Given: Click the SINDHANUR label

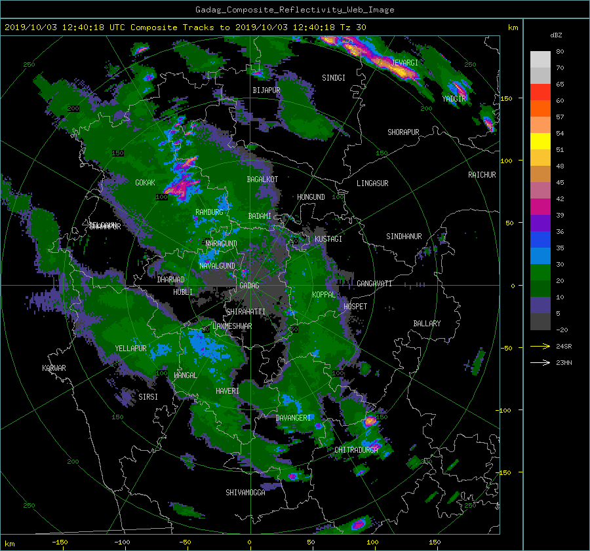Looking at the screenshot, I should point(404,237).
